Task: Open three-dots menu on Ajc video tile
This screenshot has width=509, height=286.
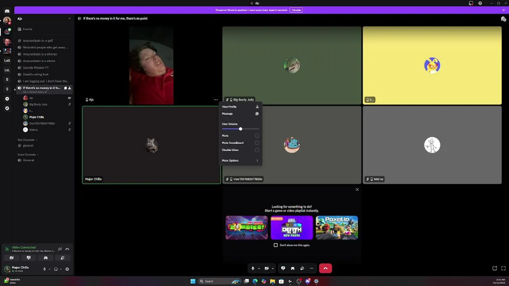Action: click(216, 100)
